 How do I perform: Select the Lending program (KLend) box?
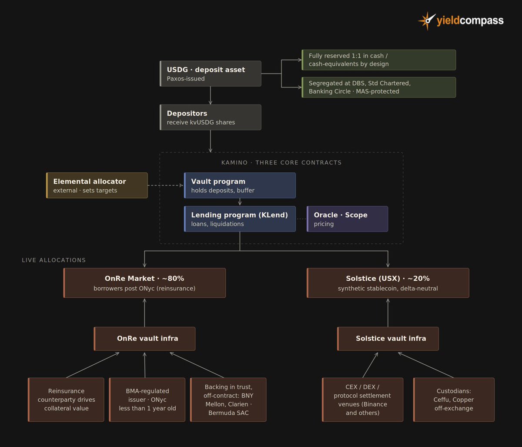(x=240, y=219)
